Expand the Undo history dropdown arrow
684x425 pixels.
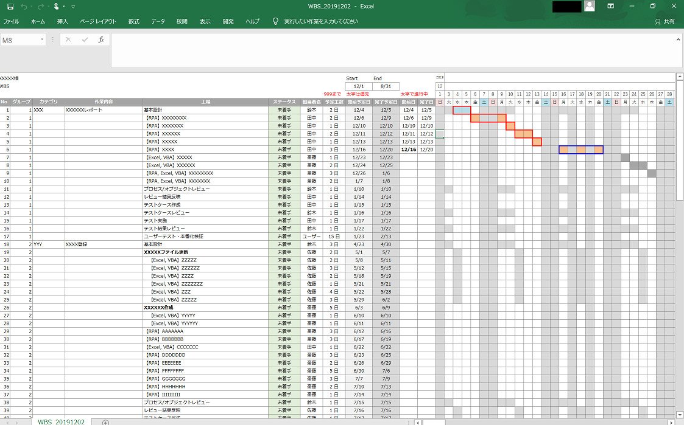[x=31, y=6]
